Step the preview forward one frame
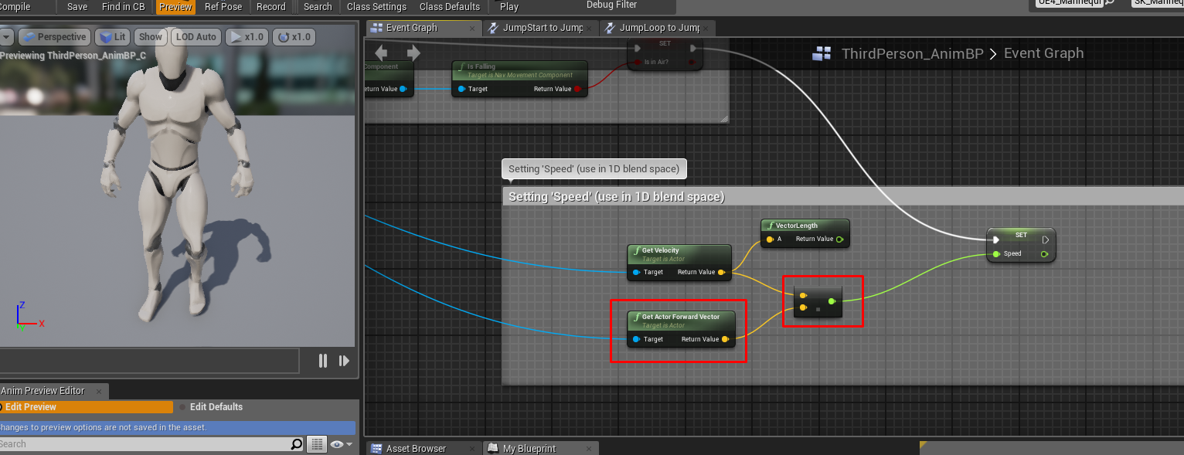 [344, 361]
